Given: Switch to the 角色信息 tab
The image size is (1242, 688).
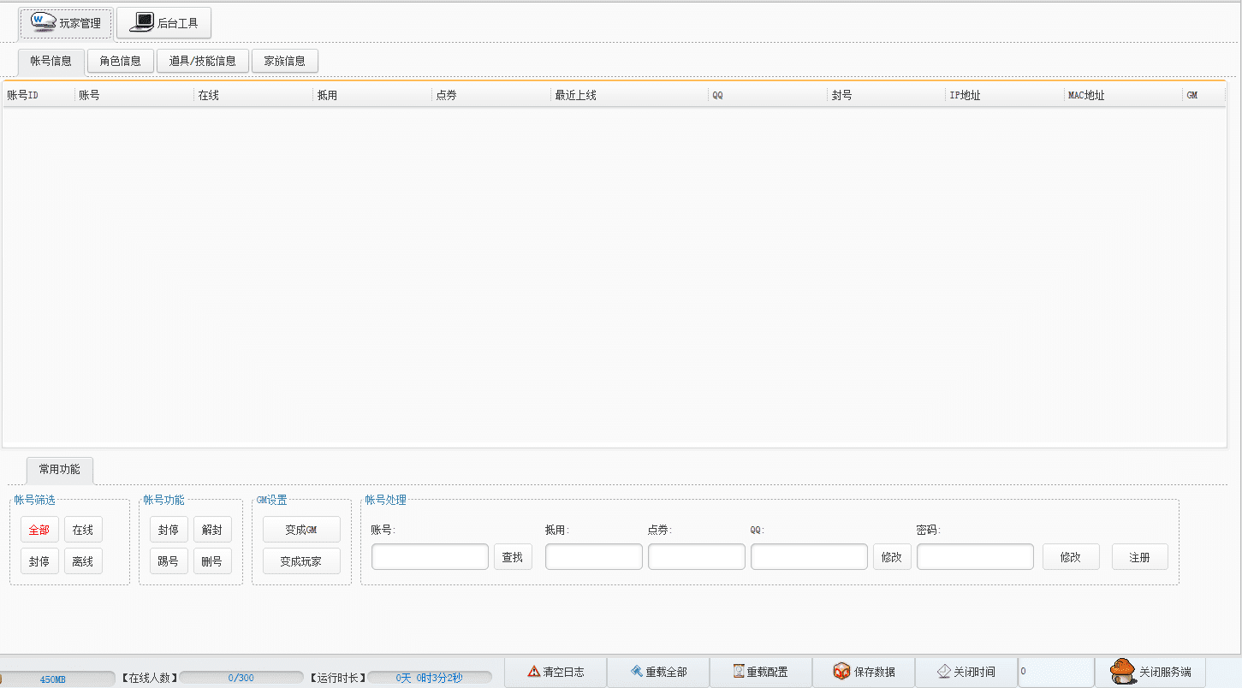Looking at the screenshot, I should click(120, 61).
